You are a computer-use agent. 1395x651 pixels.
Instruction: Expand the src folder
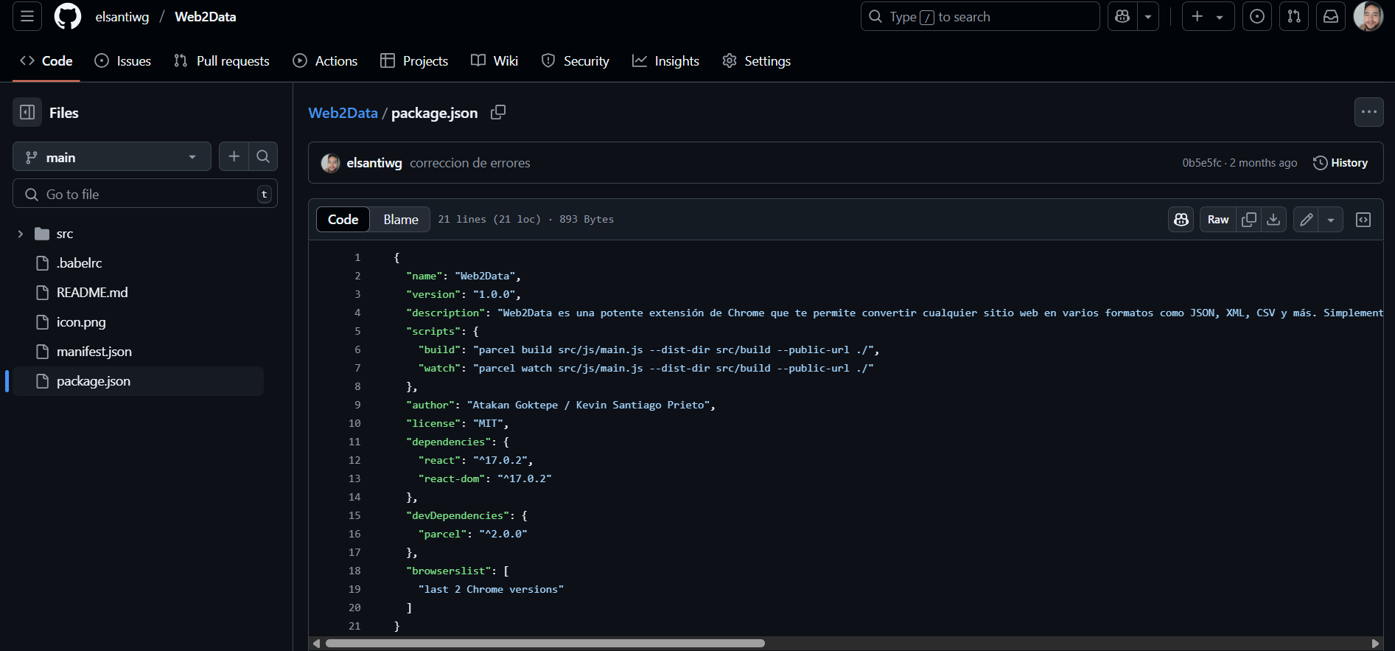point(20,234)
